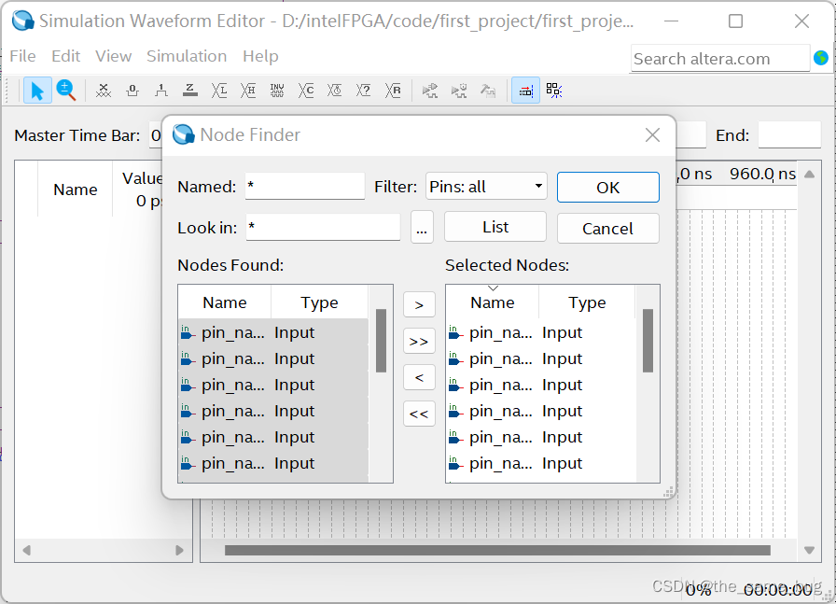Click first pin icon in Selected Nodes
This screenshot has height=604, width=836.
(454, 332)
